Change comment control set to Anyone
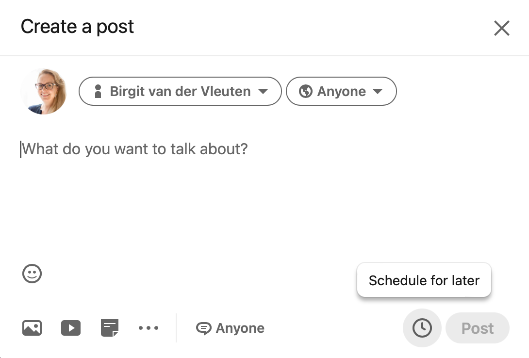The image size is (529, 358). click(231, 328)
